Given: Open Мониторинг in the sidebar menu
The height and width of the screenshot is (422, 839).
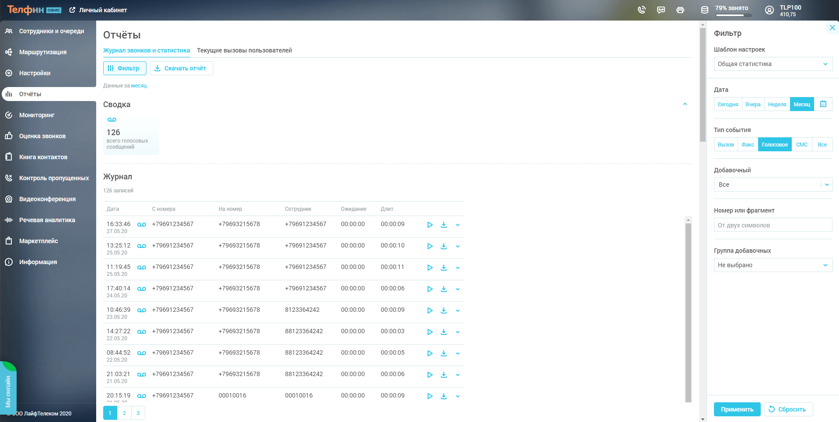Looking at the screenshot, I should 37,115.
